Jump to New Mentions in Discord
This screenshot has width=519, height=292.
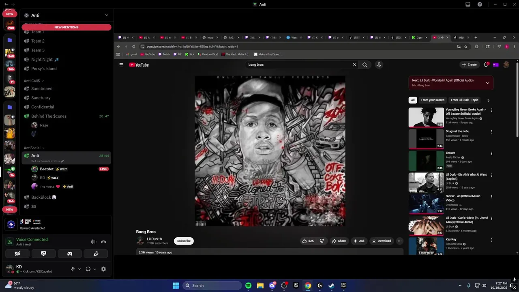coord(66,27)
